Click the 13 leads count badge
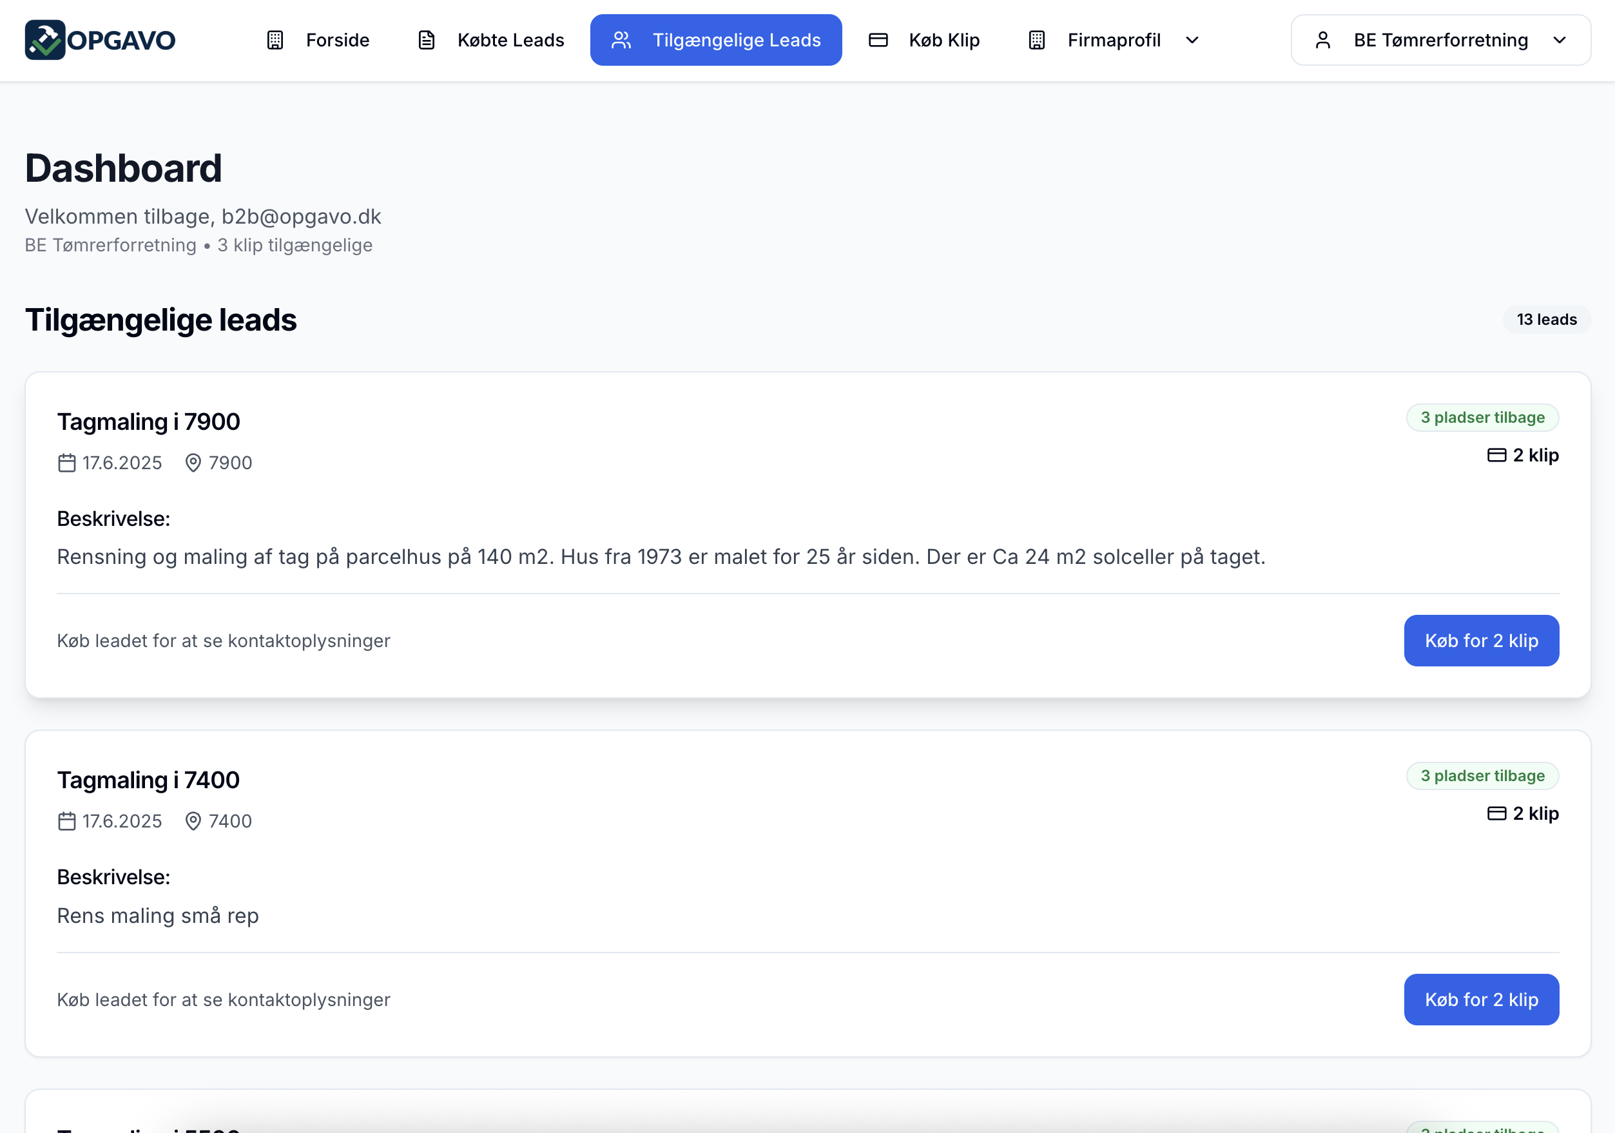The height and width of the screenshot is (1133, 1615). click(x=1546, y=319)
